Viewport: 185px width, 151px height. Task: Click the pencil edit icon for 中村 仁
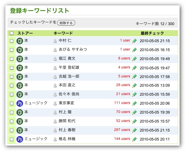134,41
